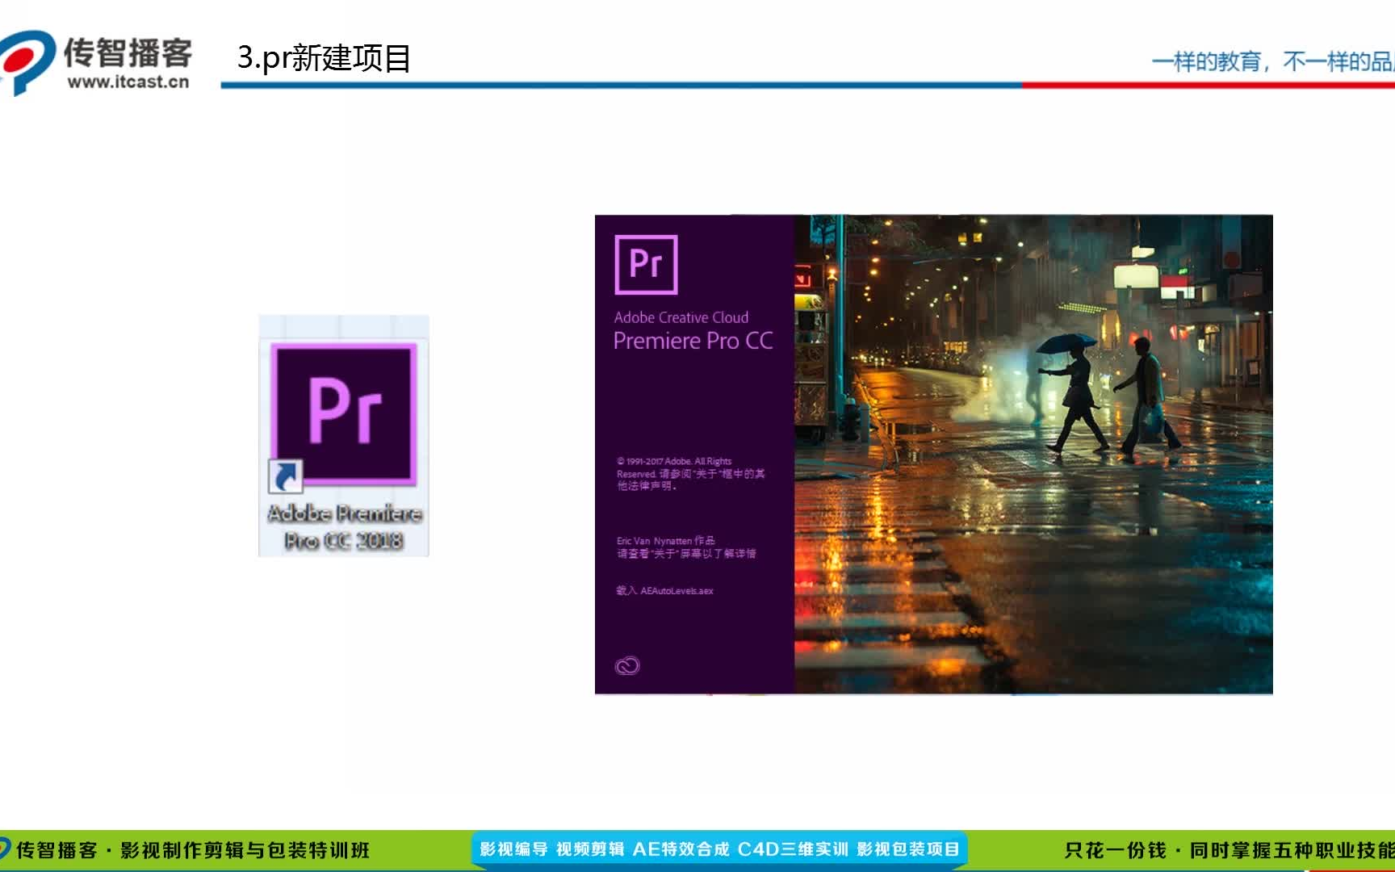Click the 'Premiere Pro CC' splash text
1395x872 pixels.
point(693,341)
